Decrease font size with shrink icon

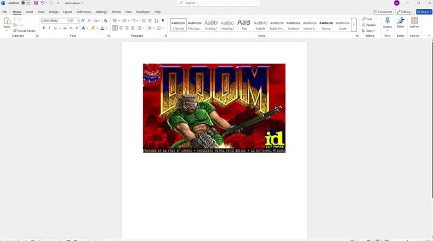tap(89, 21)
